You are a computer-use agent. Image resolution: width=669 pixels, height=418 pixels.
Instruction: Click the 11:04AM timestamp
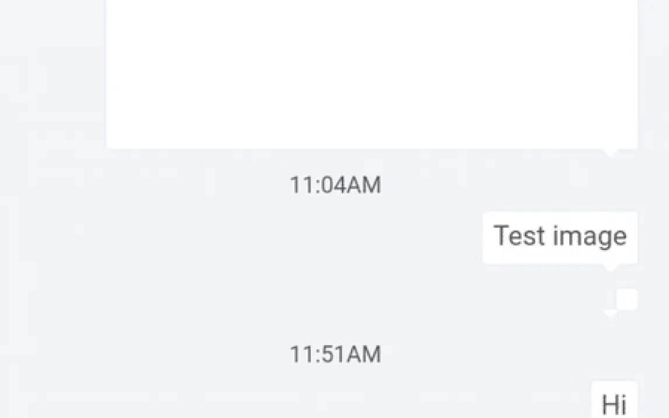[335, 186]
